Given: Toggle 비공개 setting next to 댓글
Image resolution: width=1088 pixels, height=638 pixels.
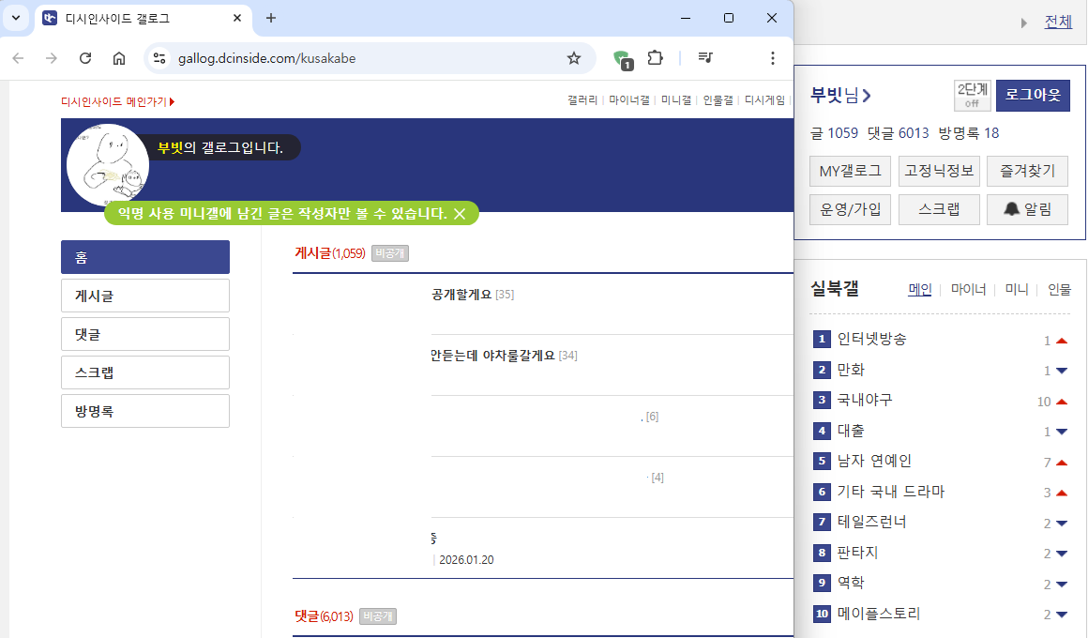Looking at the screenshot, I should click(377, 616).
